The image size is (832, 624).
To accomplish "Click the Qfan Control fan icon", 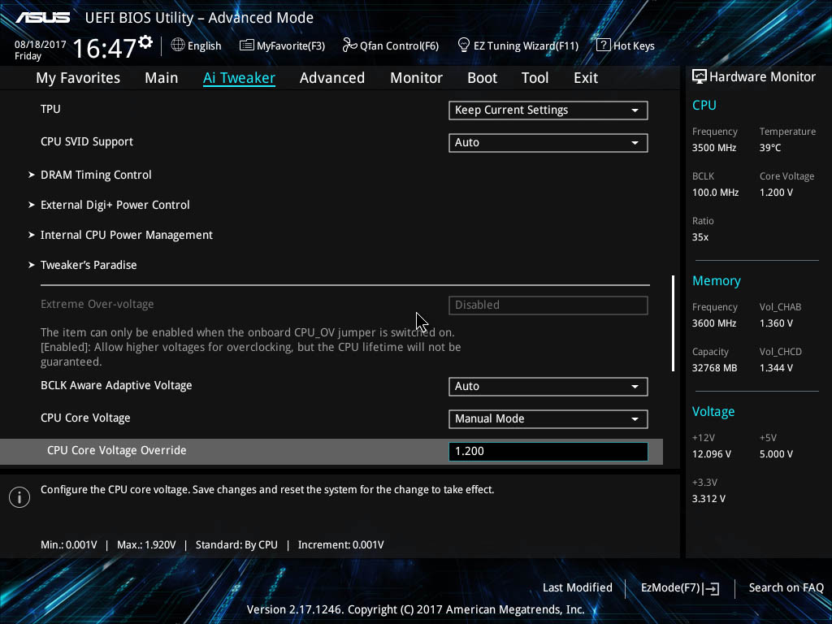I will [349, 45].
